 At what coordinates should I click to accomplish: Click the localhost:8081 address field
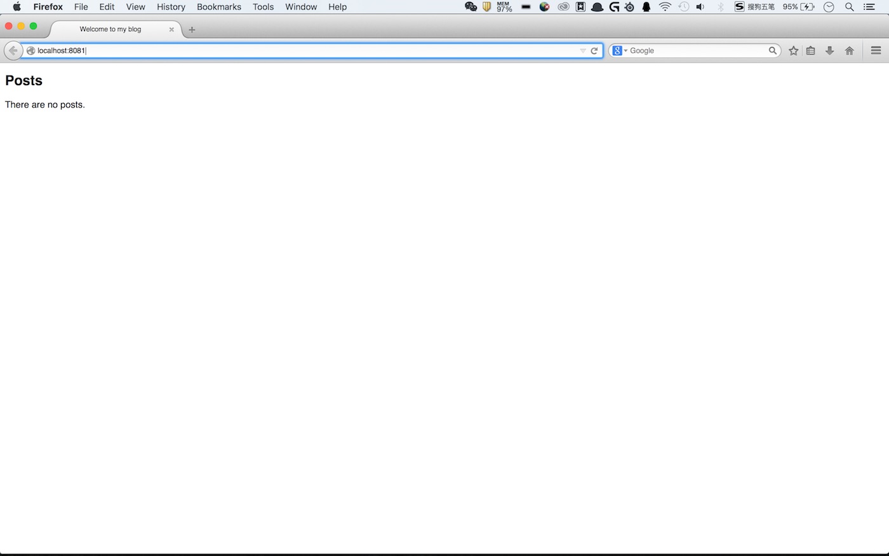(305, 51)
